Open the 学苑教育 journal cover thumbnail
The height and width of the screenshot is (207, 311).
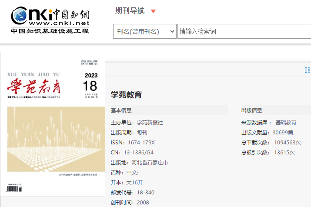pos(53,124)
